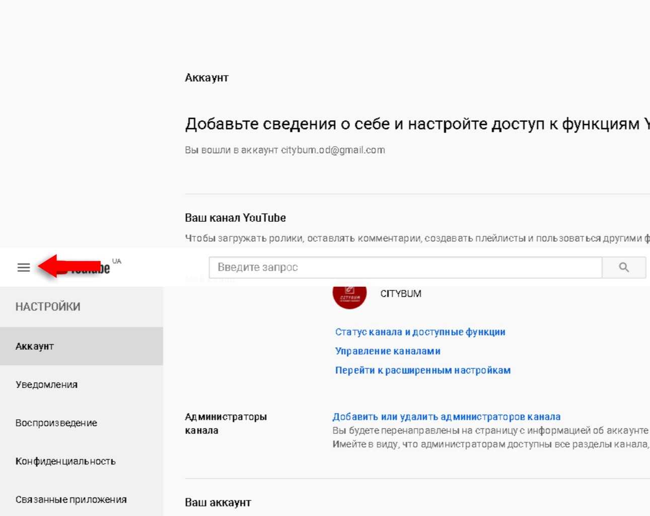Open the "Уведомления" settings section
This screenshot has width=650, height=516.
pos(46,384)
